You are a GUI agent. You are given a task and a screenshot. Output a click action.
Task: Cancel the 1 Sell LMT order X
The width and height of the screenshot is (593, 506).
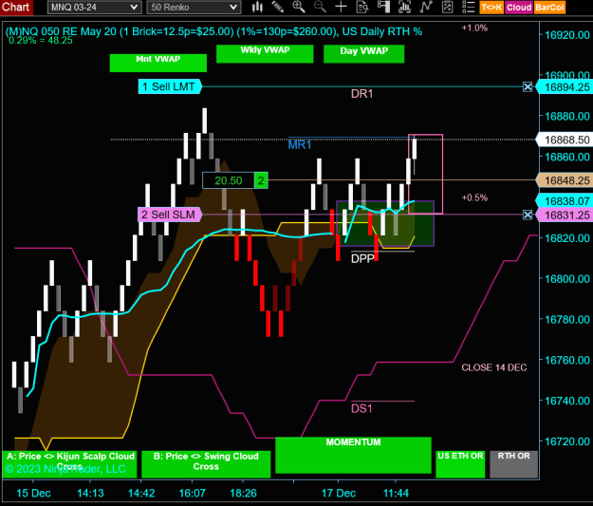(x=528, y=87)
